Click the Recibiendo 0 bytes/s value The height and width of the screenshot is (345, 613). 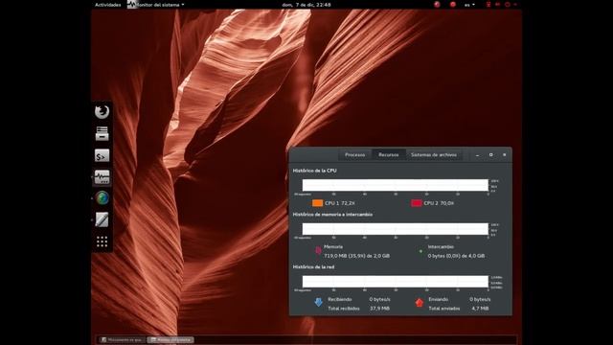pyautogui.click(x=379, y=299)
